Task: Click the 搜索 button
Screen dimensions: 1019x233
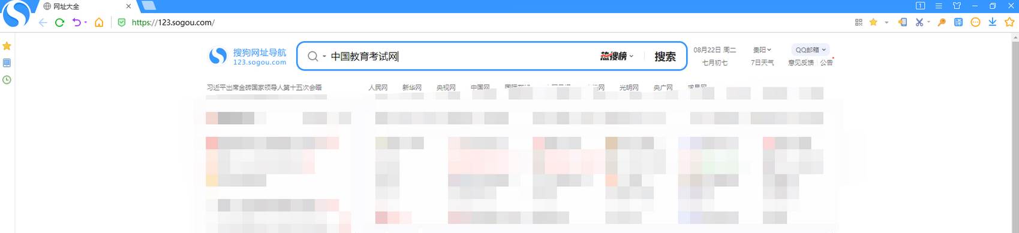Action: (x=665, y=56)
